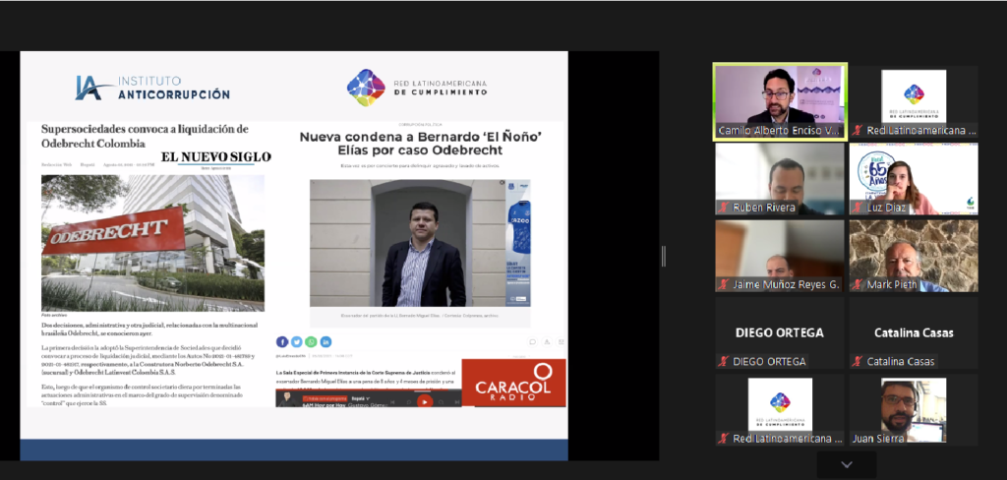Click the muted mic icon on DIEGO ORTEGA's label
This screenshot has height=480, width=1007.
click(x=724, y=361)
